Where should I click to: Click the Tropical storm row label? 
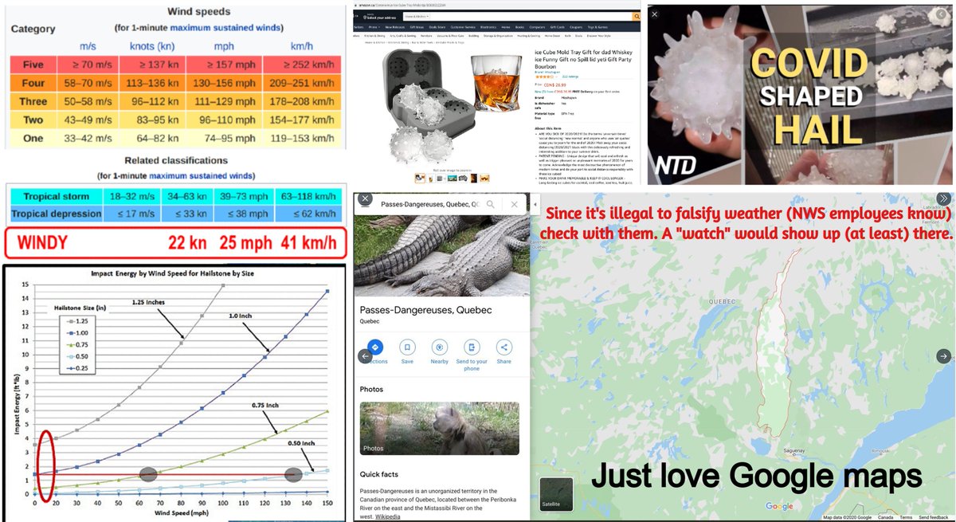coord(55,196)
